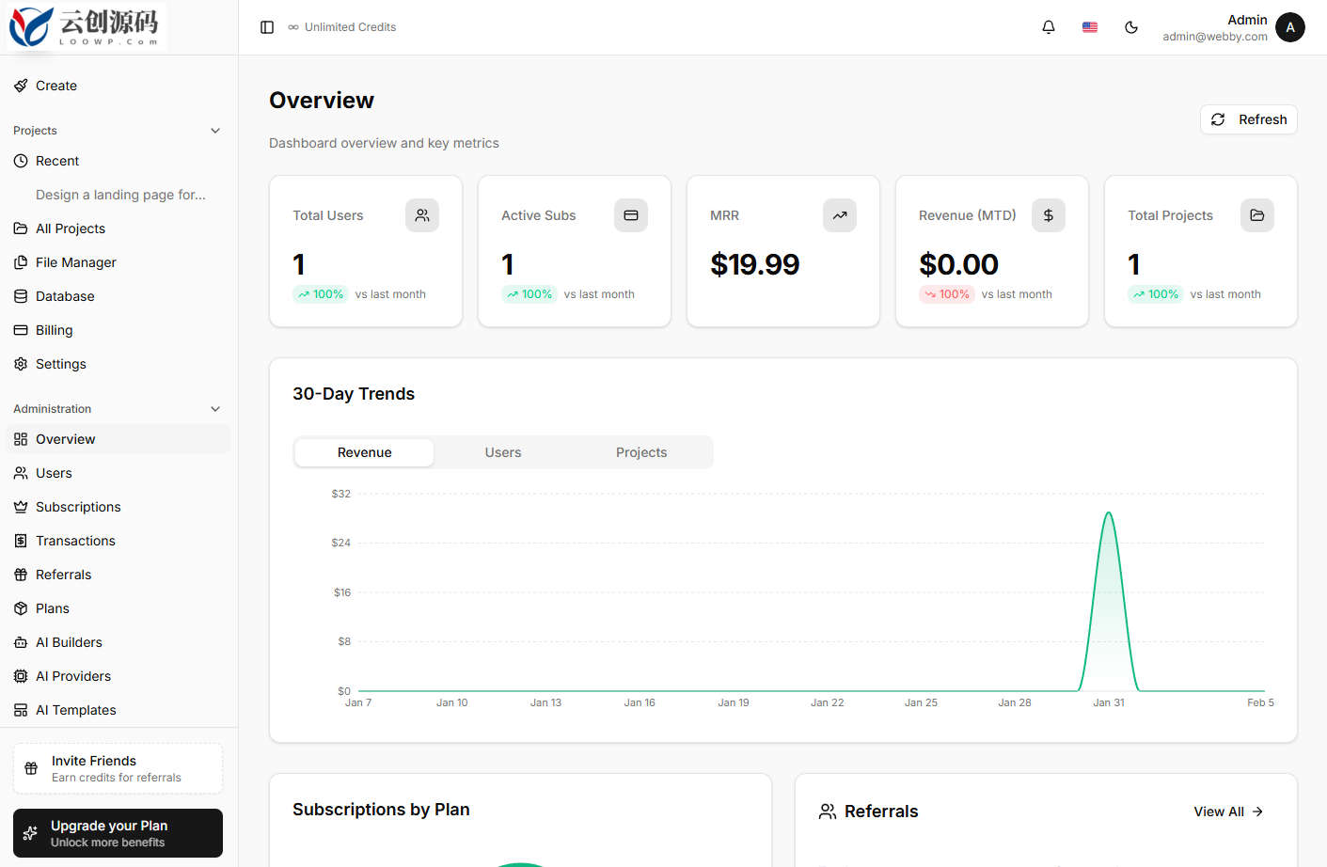Collapse the Administration section chevron
This screenshot has width=1327, height=867.
pyautogui.click(x=215, y=409)
